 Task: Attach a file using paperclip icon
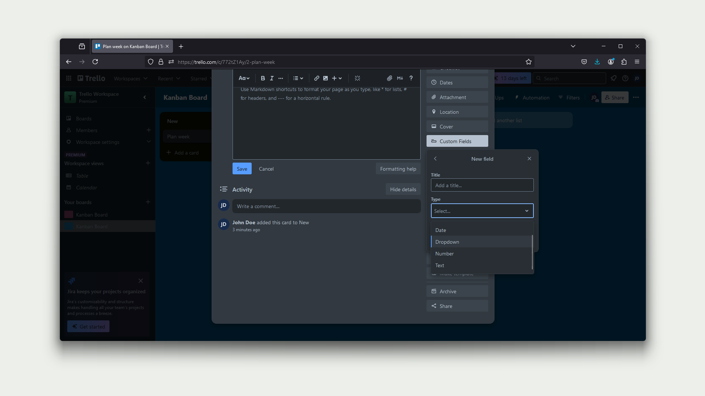[x=389, y=78]
